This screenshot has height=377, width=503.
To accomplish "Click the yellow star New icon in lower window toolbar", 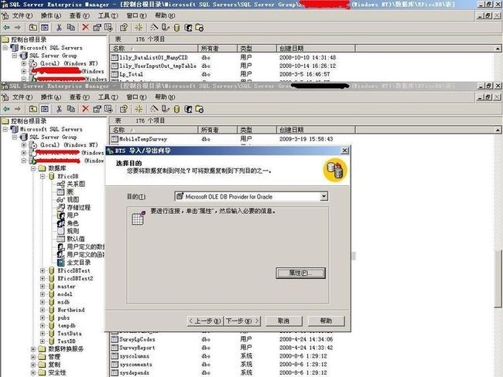I will [x=139, y=109].
